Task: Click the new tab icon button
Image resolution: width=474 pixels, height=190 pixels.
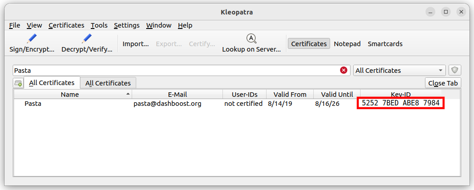Action: [18, 83]
